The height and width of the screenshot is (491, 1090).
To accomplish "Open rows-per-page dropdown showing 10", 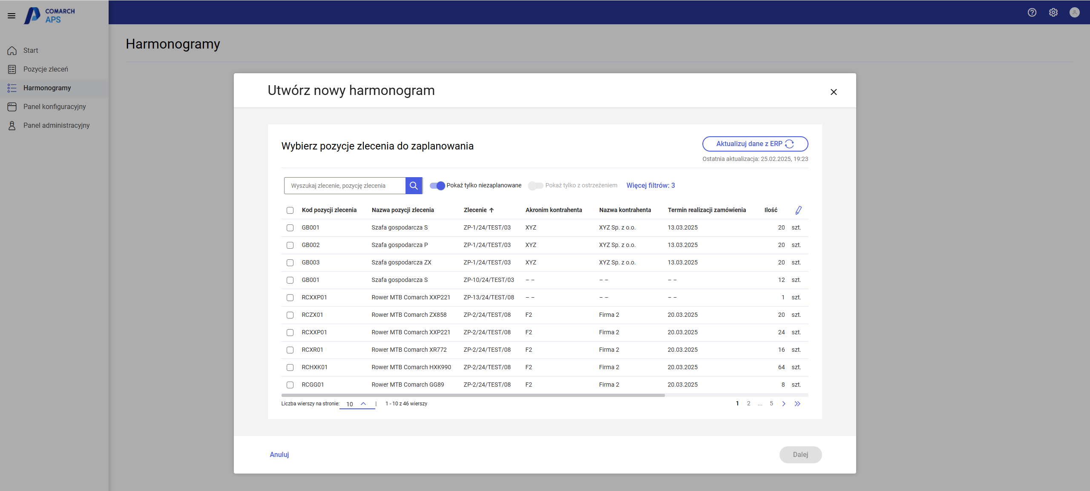I will (x=357, y=404).
